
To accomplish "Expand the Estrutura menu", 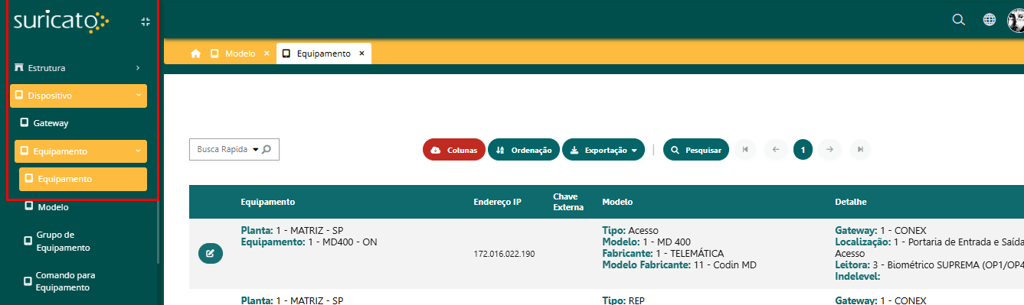I will (78, 67).
